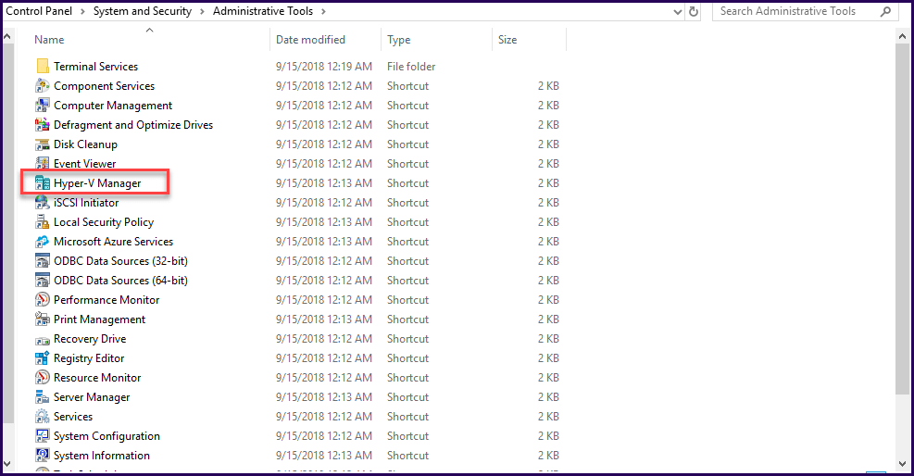
Task: Click the date modified of Hyper-V Manager
Action: (324, 183)
